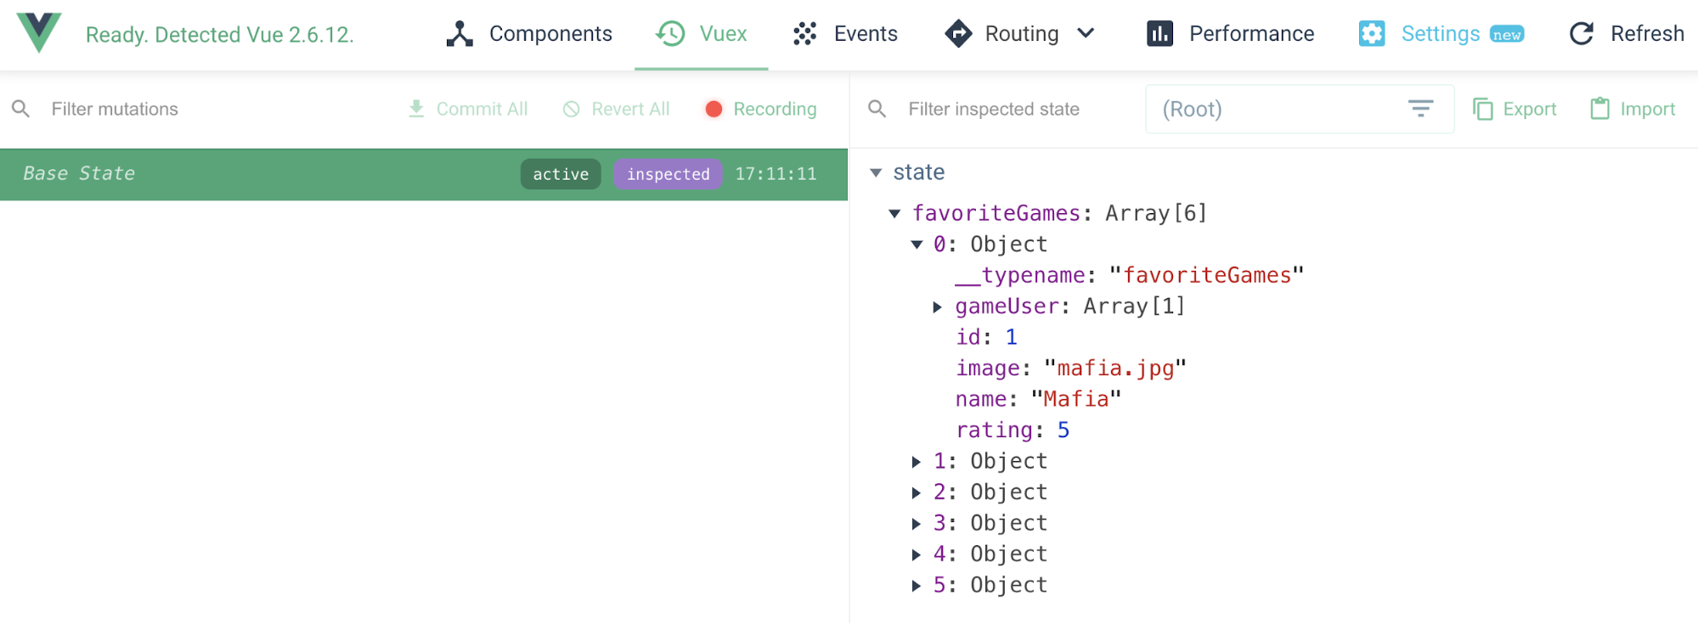
Task: Expand the gameUser array
Action: pos(937,307)
